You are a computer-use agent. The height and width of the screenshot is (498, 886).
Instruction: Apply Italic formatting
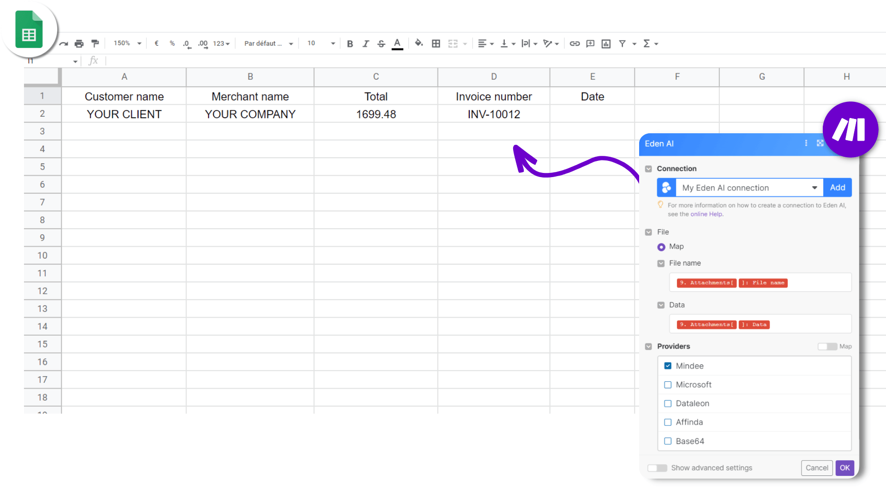(365, 43)
